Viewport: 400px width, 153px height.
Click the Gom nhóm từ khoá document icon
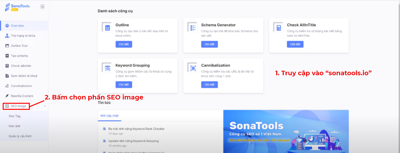[x=7, y=76]
